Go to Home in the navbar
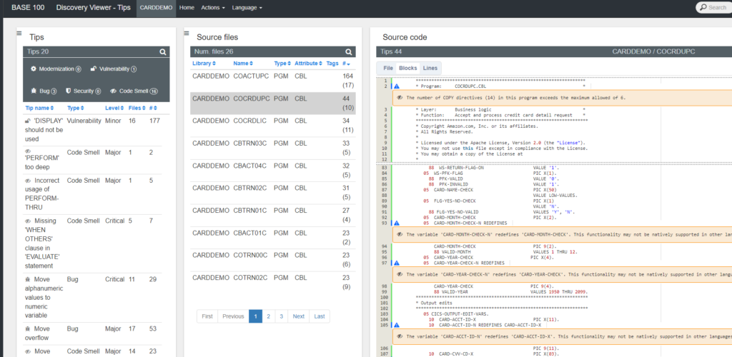The width and height of the screenshot is (732, 357). pyautogui.click(x=187, y=7)
